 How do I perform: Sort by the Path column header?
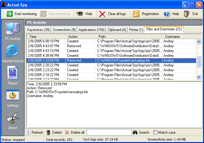point(129,37)
